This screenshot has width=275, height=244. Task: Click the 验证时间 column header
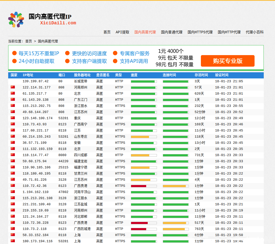click(x=222, y=75)
